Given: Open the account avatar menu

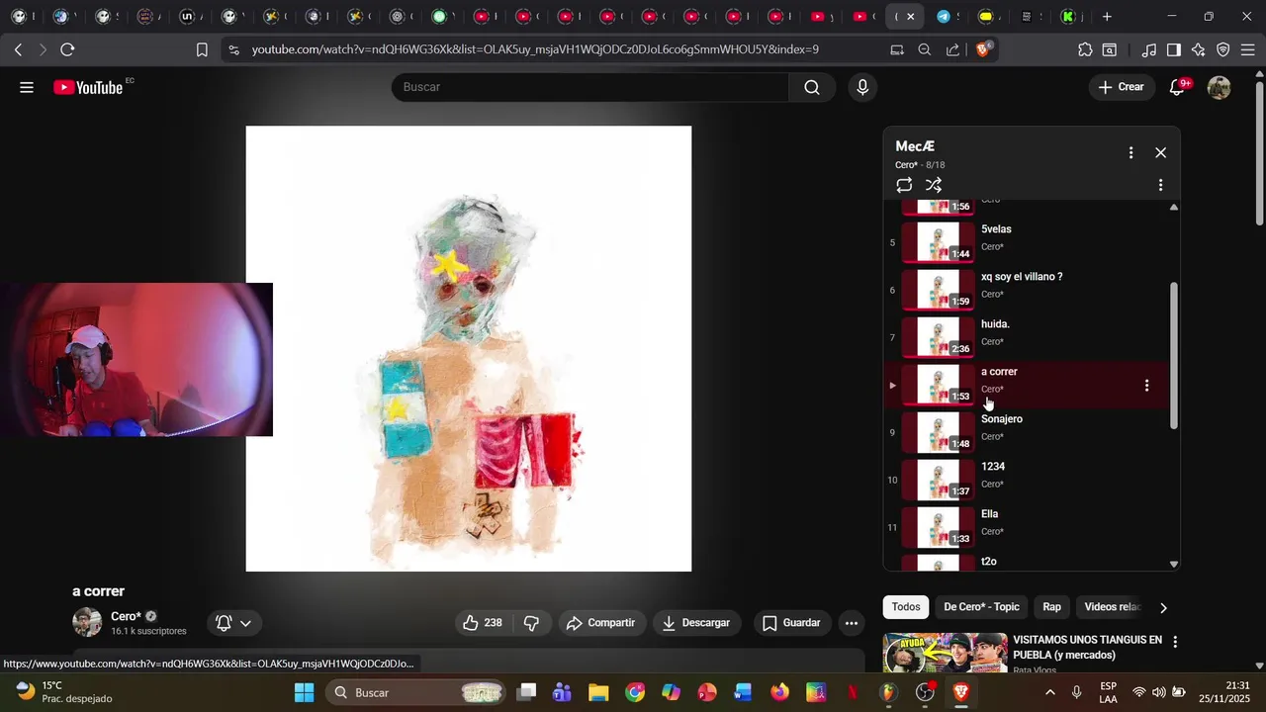Looking at the screenshot, I should (1220, 87).
